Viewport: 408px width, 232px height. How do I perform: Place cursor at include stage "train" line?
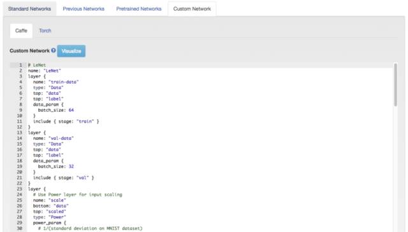click(x=66, y=121)
